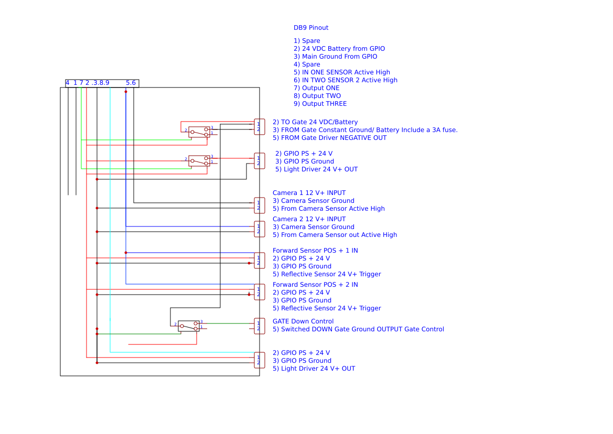Click the Camera 2 connector symbol
Viewport: 613px width, 434px height.
coord(259,229)
